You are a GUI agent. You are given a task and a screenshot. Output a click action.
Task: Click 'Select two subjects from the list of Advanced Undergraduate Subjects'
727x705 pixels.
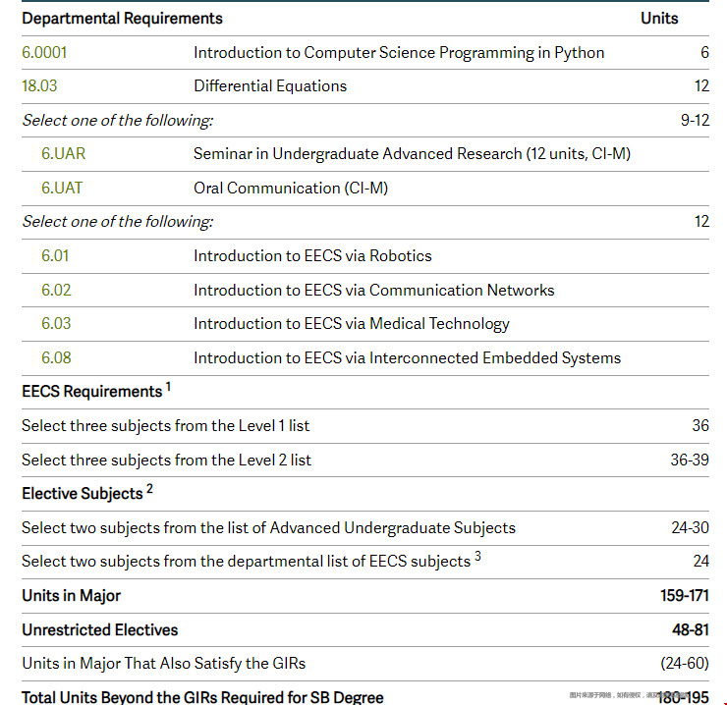click(x=268, y=527)
